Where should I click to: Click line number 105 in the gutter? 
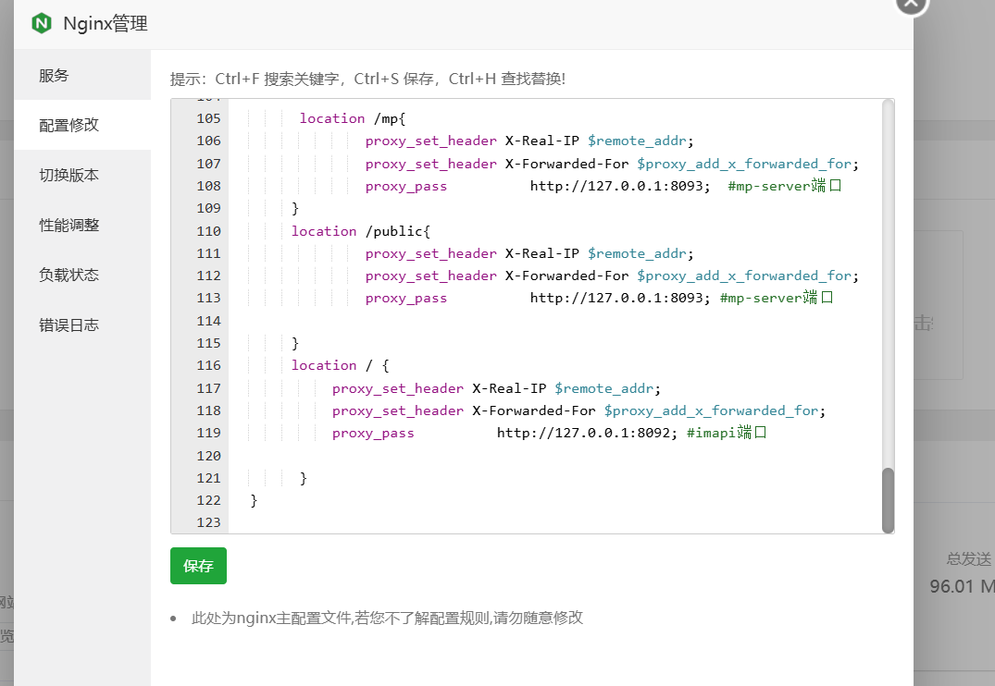pos(209,118)
